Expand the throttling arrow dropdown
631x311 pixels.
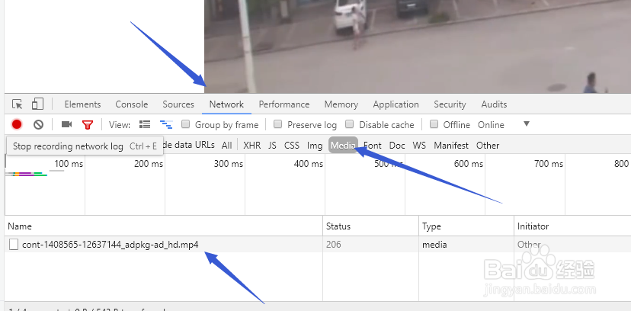click(x=527, y=124)
